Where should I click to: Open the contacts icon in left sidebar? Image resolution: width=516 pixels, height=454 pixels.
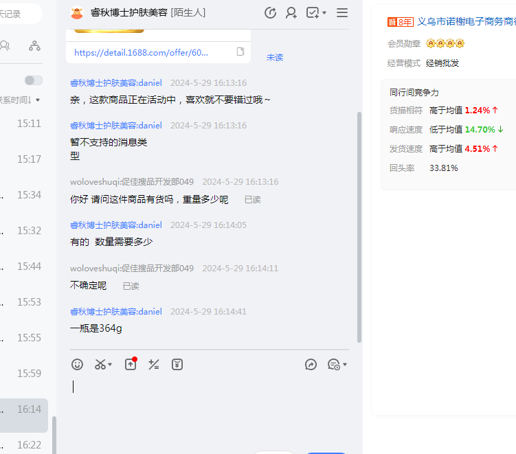5,46
